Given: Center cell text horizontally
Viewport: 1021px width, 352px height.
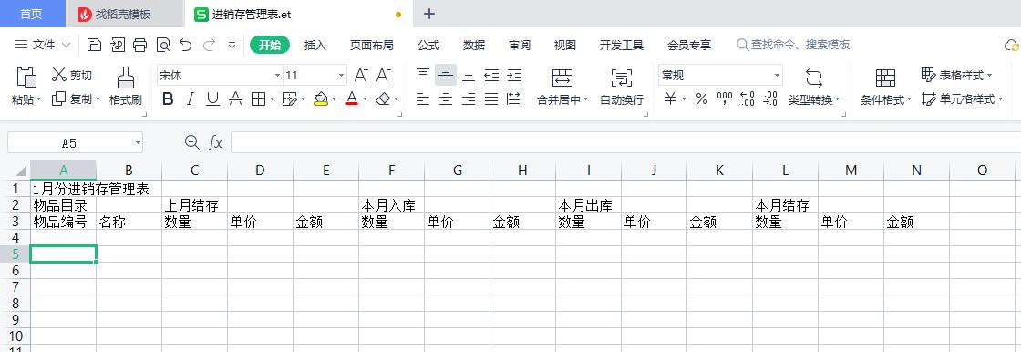Looking at the screenshot, I should coord(446,99).
